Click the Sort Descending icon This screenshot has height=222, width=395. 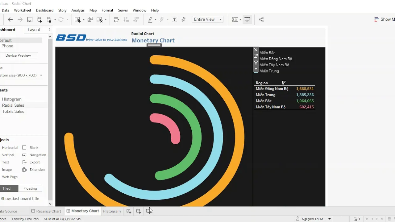(x=136, y=19)
